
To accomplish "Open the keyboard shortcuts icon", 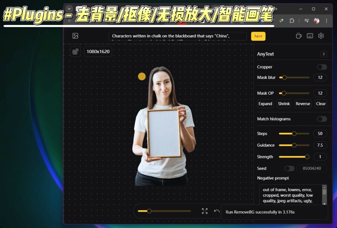I will (310, 35).
